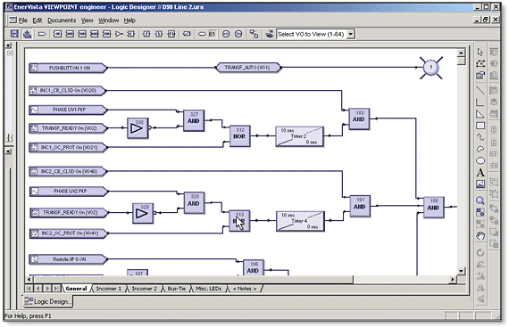Image resolution: width=509 pixels, height=327 pixels.
Task: Click the horizontal scrollbar left arrow
Action: pyautogui.click(x=29, y=279)
